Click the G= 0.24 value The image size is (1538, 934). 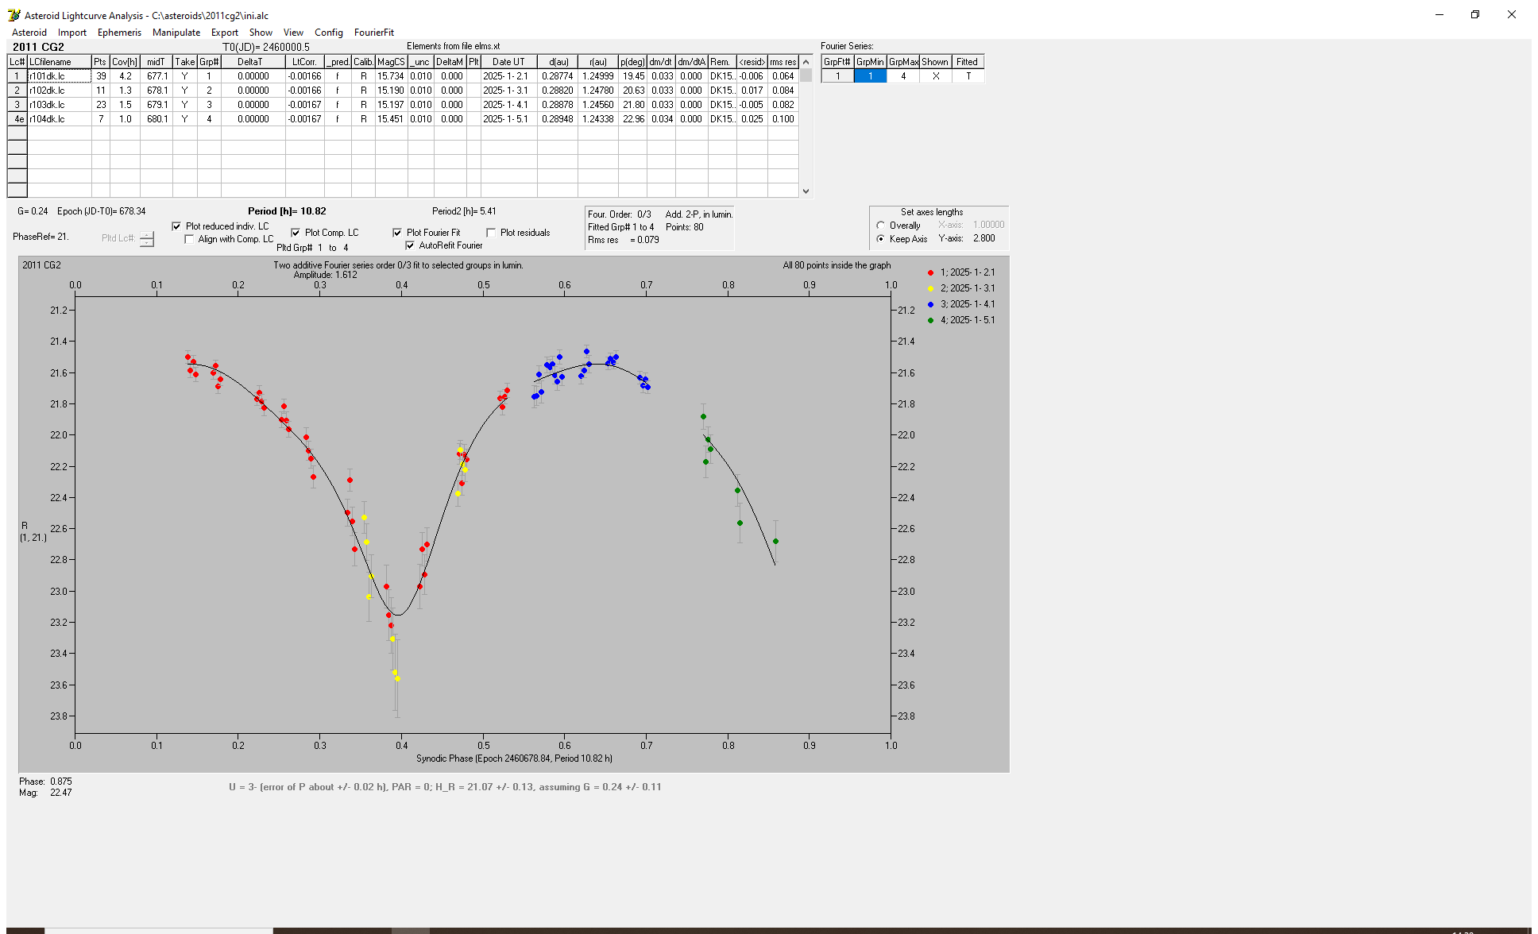(x=33, y=211)
